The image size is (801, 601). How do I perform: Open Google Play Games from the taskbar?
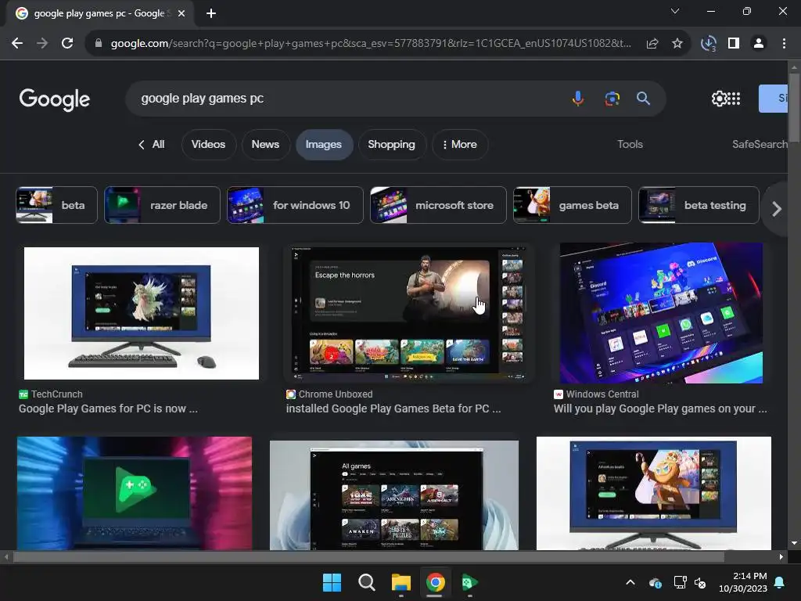pyautogui.click(x=469, y=582)
